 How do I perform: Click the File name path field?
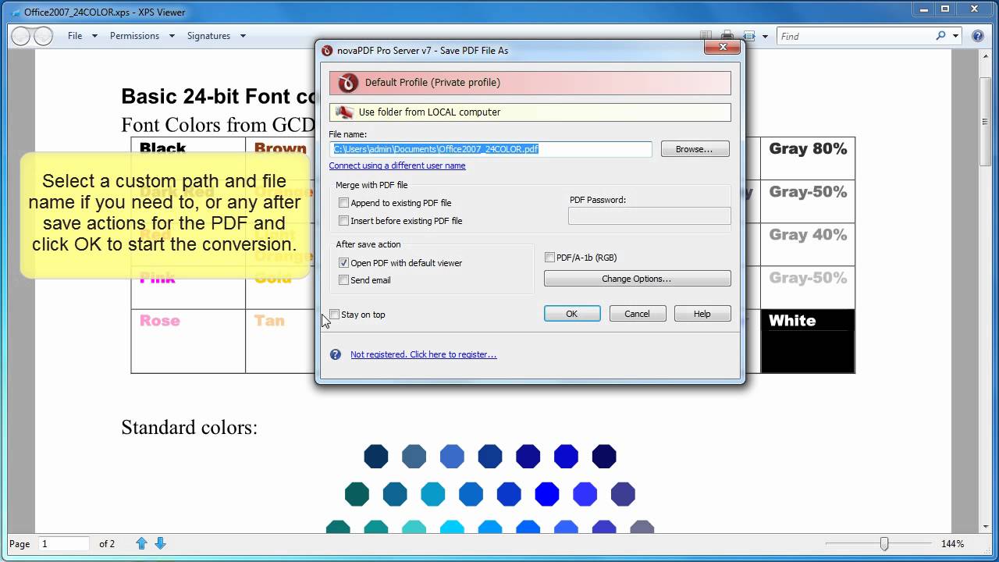click(x=491, y=149)
